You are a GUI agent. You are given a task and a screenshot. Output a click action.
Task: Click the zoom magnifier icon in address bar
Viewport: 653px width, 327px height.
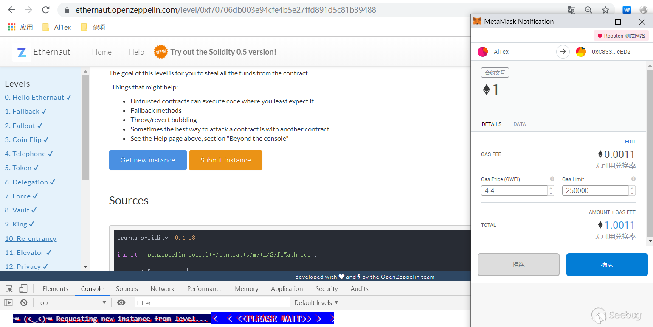(x=588, y=10)
